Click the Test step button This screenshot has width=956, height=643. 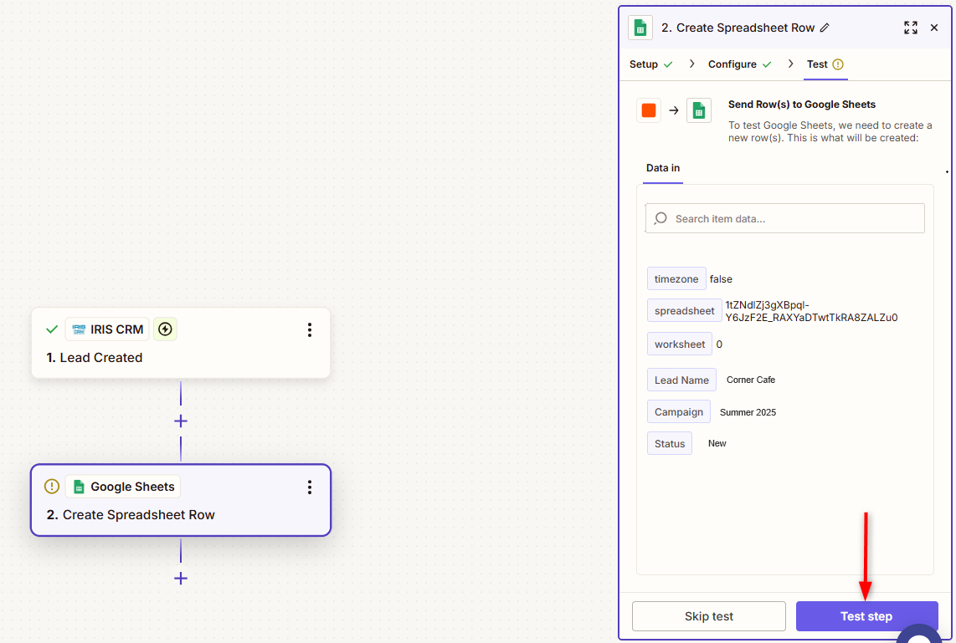(866, 616)
